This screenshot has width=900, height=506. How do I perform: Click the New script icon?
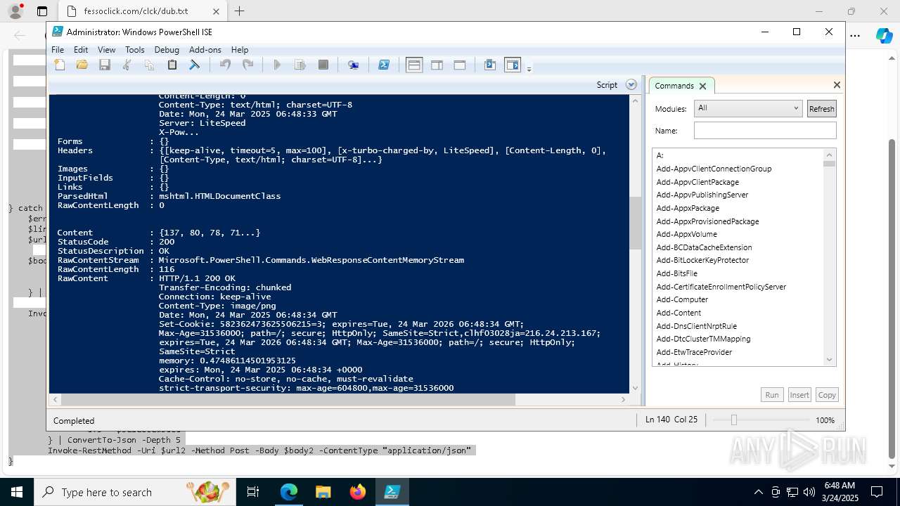pos(60,65)
